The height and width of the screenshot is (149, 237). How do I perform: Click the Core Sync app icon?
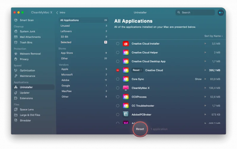tap(126, 79)
